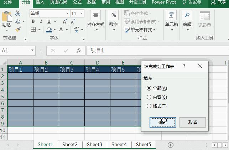Click the formula bar showing 项目1
The image size is (229, 150).
point(157,51)
